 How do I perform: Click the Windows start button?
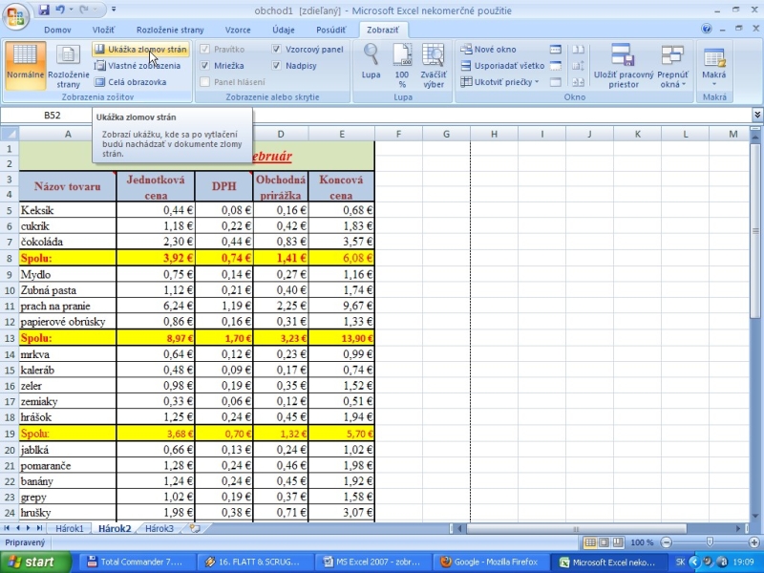tap(35, 562)
